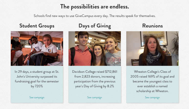Image resolution: width=189 pixels, height=109 pixels.
Task: Click the 'Schools find new ways' subtitle text
Action: (x=94, y=16)
